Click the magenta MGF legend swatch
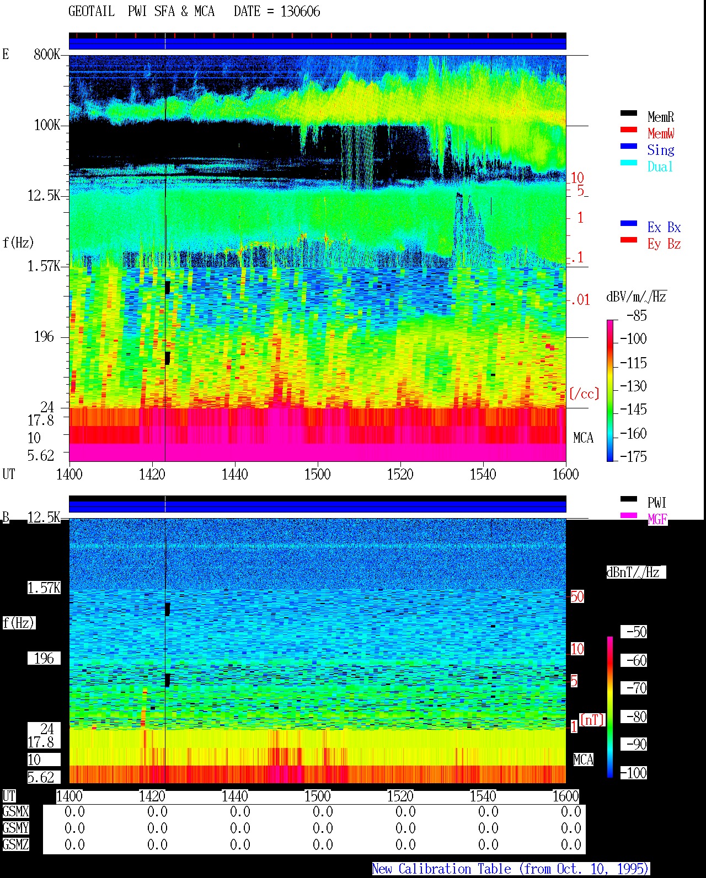 (x=629, y=516)
